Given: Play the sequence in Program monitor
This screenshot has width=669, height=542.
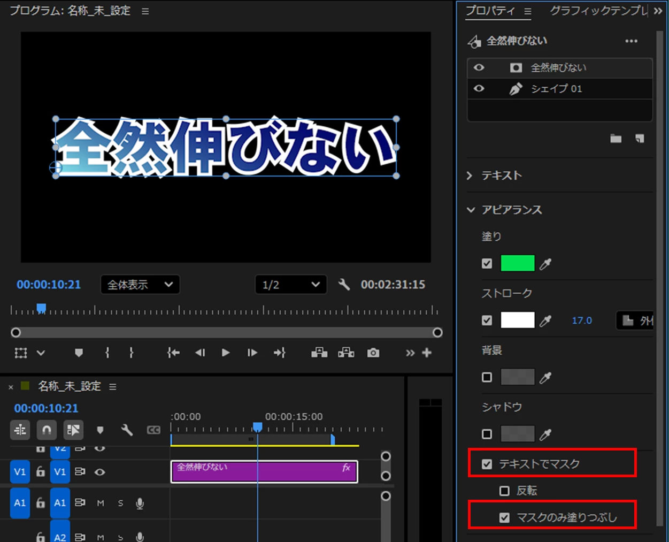Looking at the screenshot, I should pyautogui.click(x=226, y=353).
